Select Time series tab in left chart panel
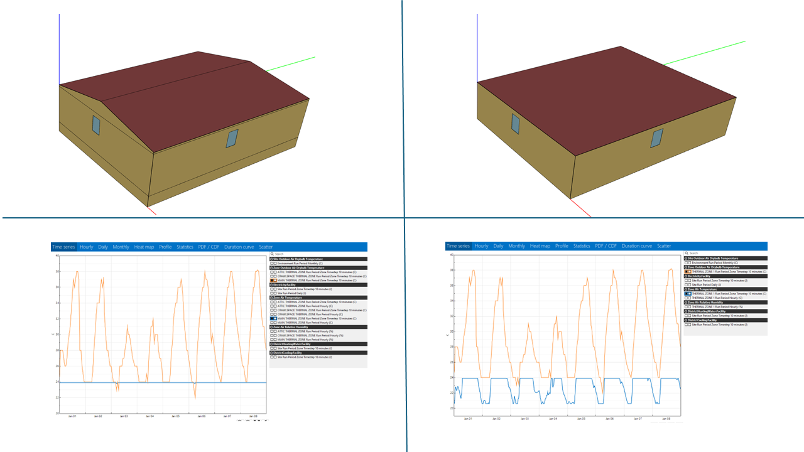This screenshot has width=804, height=452. (x=63, y=247)
